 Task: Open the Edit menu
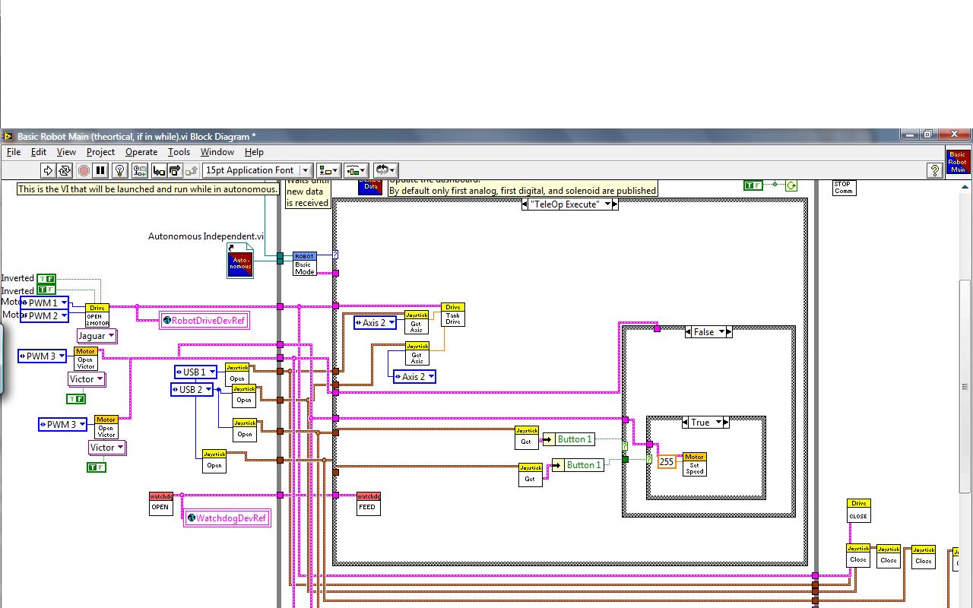39,152
